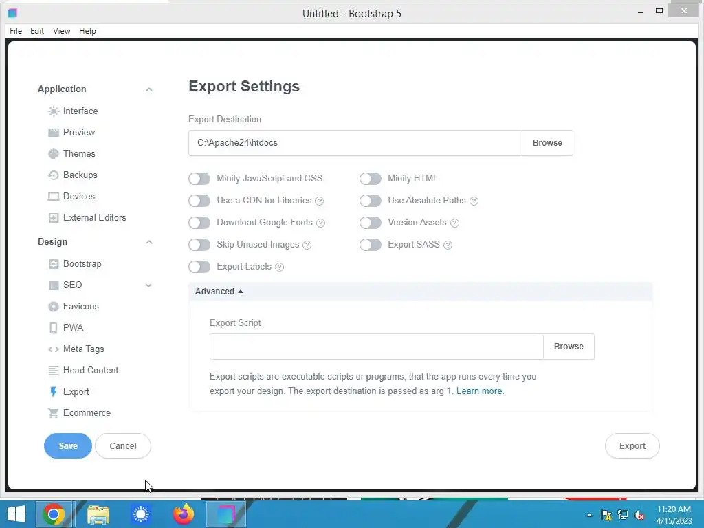This screenshot has height=528, width=704.
Task: Open the Edit menu
Action: pos(37,31)
